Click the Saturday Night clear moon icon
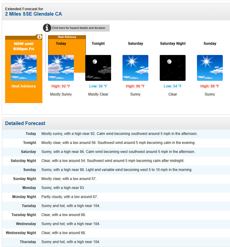The image size is (230, 247). pos(173,68)
